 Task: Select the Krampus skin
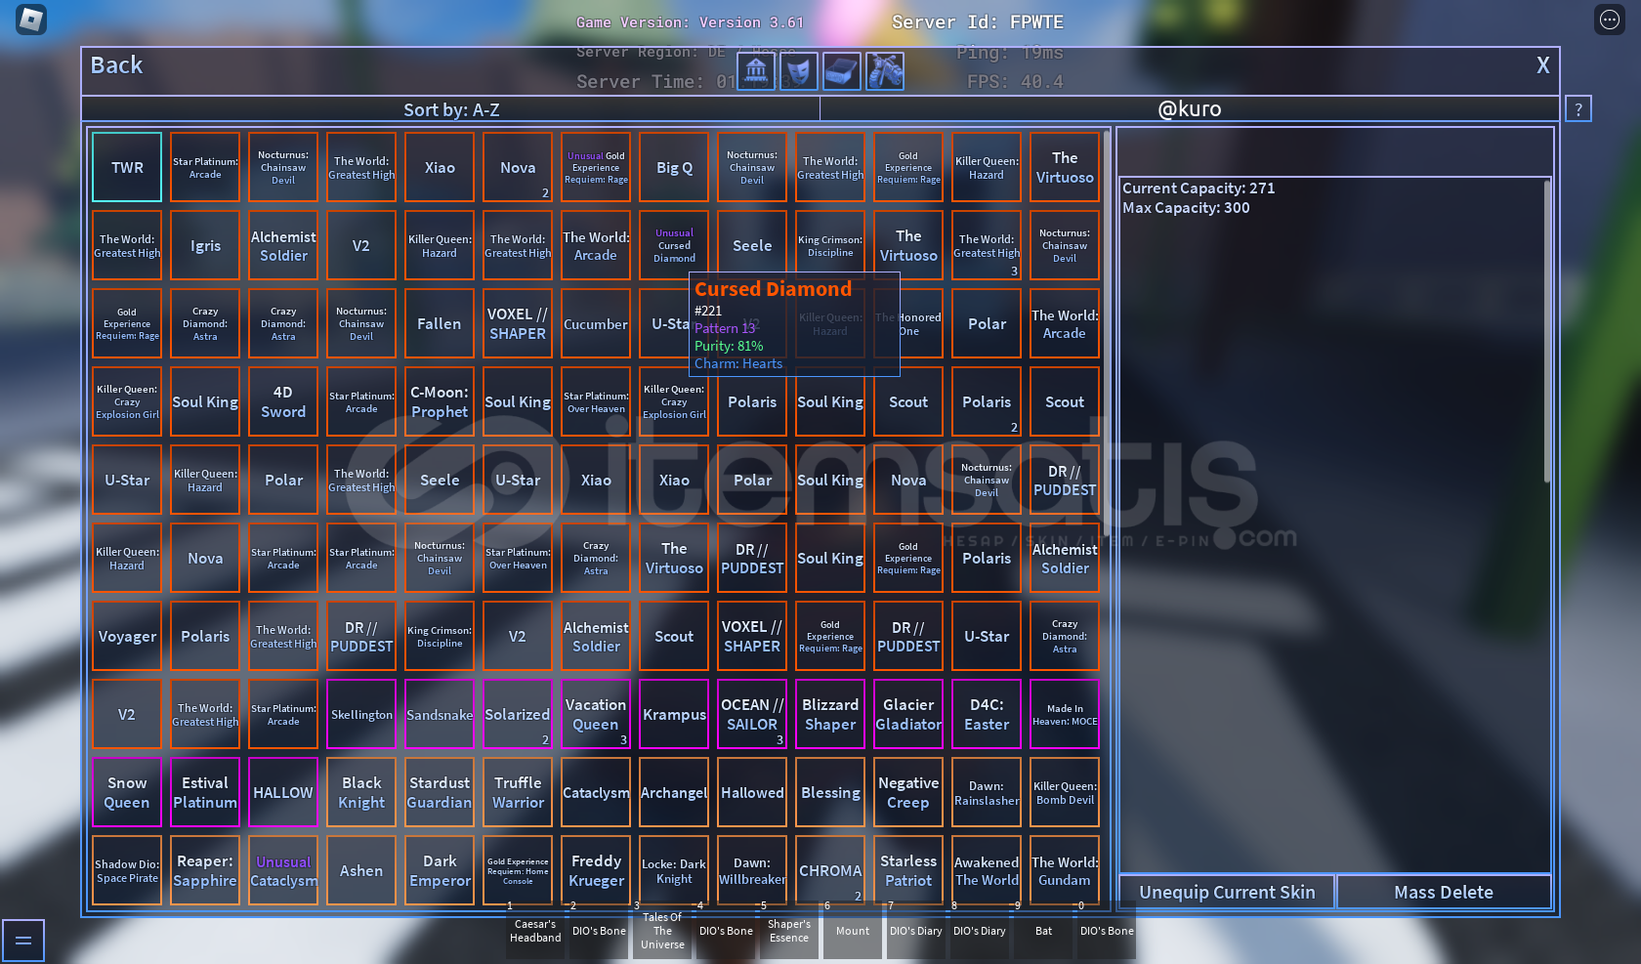click(674, 714)
